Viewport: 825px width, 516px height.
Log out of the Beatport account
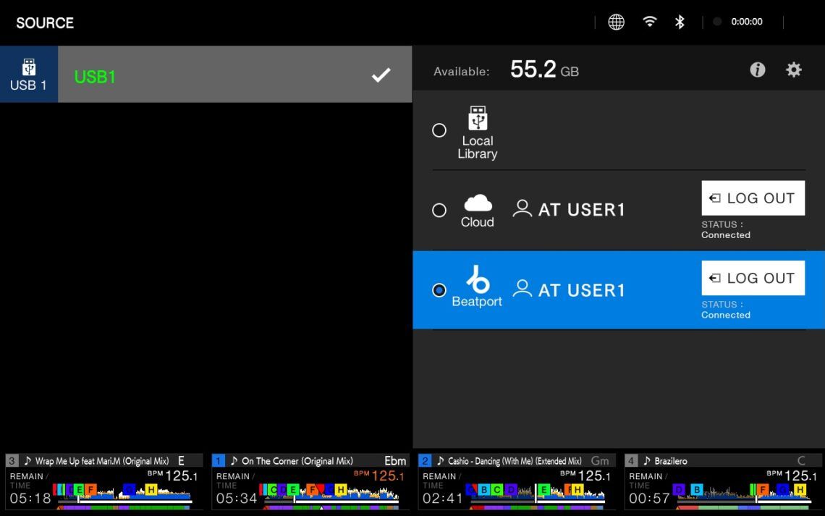pyautogui.click(x=753, y=279)
